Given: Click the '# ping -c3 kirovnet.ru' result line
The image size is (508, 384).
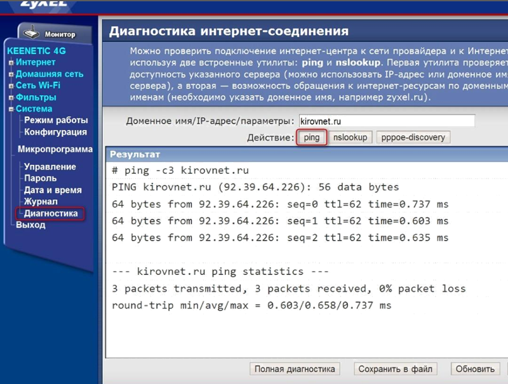Looking at the screenshot, I should (x=180, y=170).
